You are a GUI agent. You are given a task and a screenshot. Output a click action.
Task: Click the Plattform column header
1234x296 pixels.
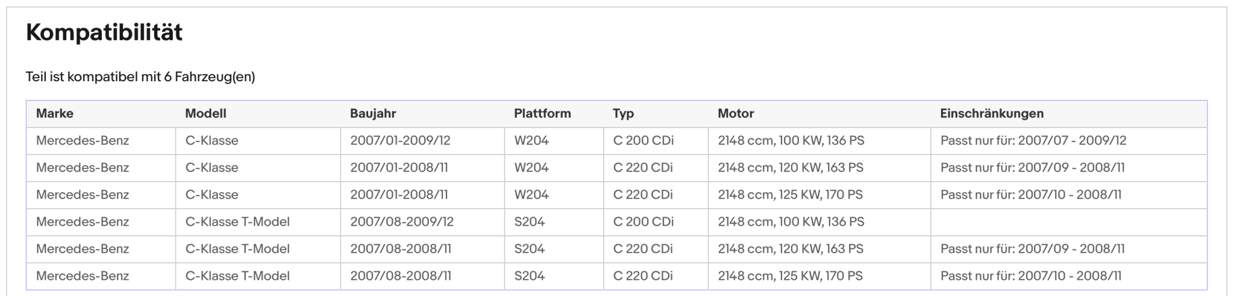pos(542,113)
